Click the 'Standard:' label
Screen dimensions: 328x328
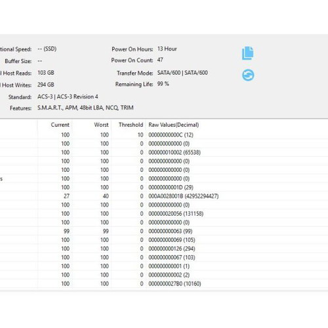(x=20, y=97)
